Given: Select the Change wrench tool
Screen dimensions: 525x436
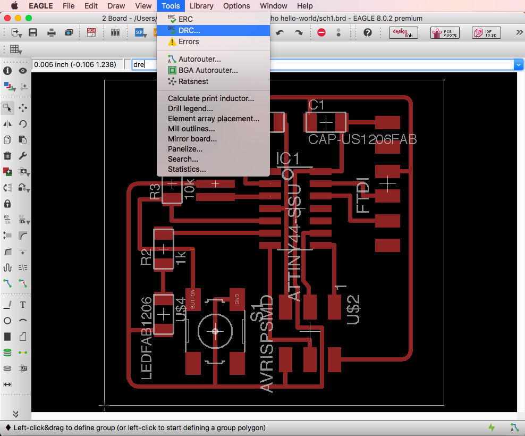Looking at the screenshot, I should 23,156.
